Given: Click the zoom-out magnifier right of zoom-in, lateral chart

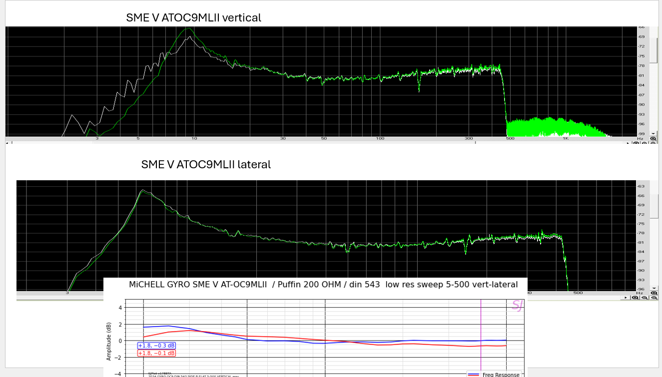Looking at the screenshot, I should pos(645,298).
